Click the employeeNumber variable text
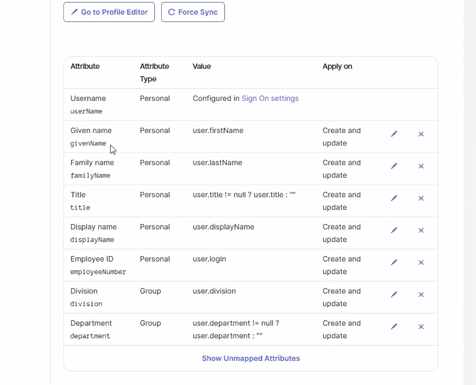 [x=98, y=272]
